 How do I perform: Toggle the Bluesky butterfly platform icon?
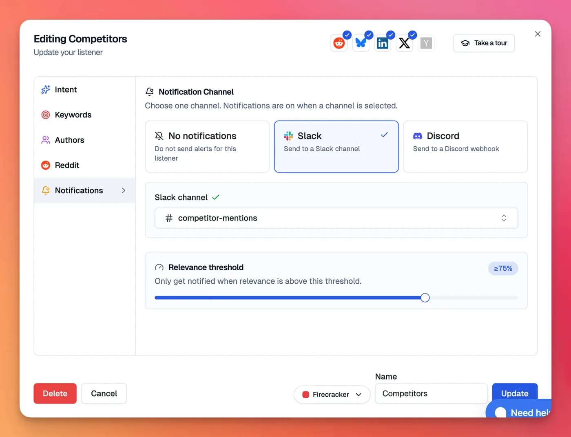[x=361, y=43]
